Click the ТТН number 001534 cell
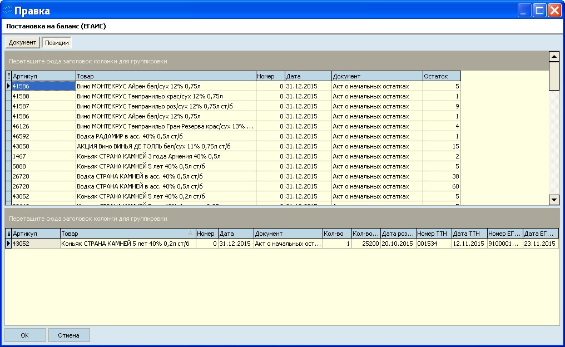The height and width of the screenshot is (347, 565). pyautogui.click(x=434, y=244)
